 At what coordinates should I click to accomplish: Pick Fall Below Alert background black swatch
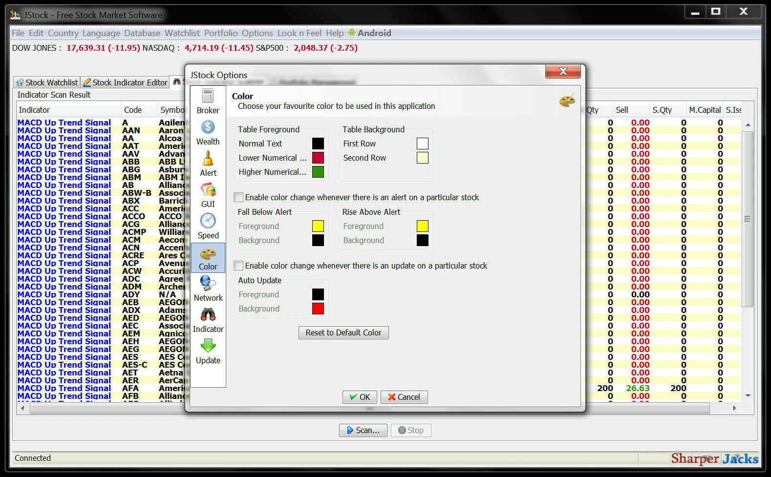pyautogui.click(x=318, y=240)
